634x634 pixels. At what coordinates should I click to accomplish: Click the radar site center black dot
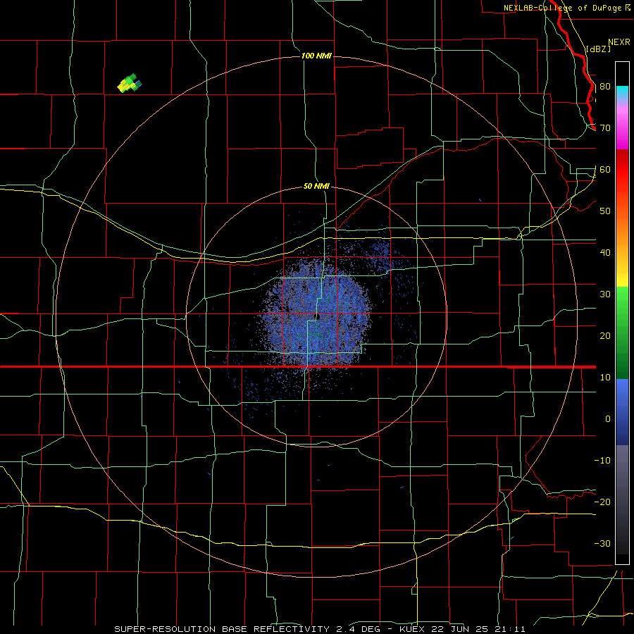point(318,317)
